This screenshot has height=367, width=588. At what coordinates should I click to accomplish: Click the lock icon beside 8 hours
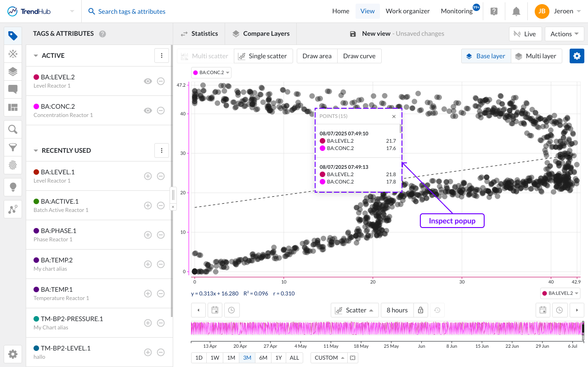[x=420, y=310]
